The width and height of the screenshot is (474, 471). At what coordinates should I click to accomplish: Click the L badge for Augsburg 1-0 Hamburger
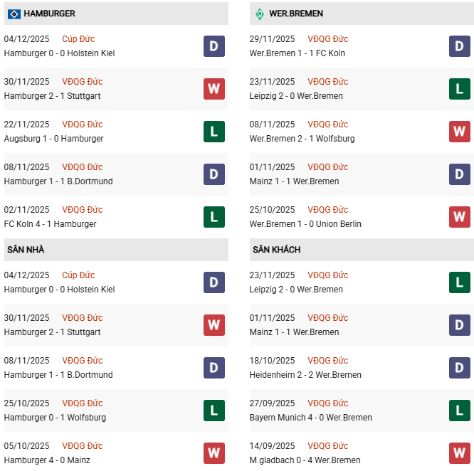(214, 132)
